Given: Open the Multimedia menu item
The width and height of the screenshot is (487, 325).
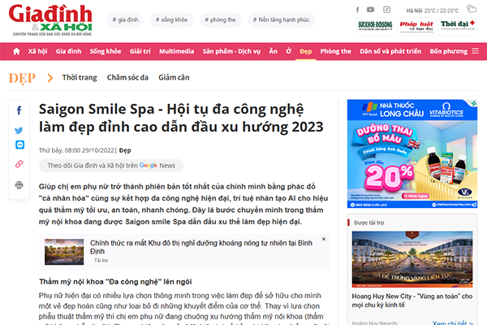Looking at the screenshot, I should (176, 51).
